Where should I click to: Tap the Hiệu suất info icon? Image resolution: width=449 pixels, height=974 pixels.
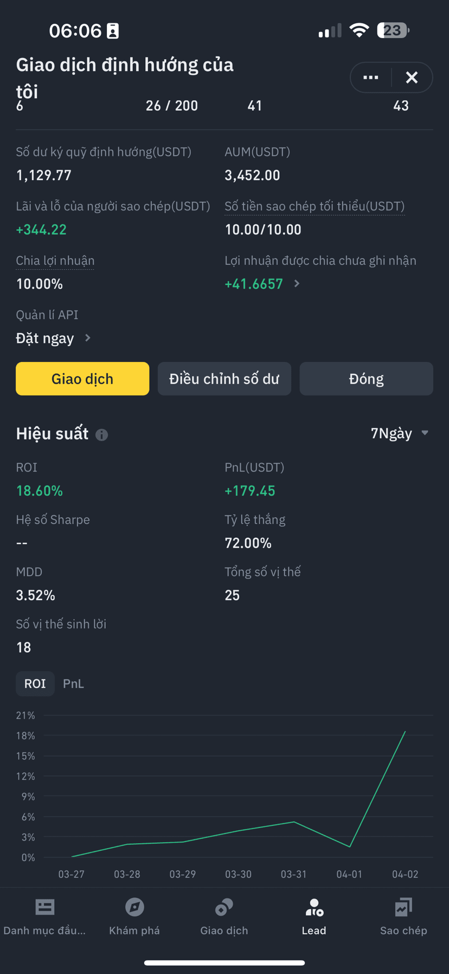click(101, 435)
